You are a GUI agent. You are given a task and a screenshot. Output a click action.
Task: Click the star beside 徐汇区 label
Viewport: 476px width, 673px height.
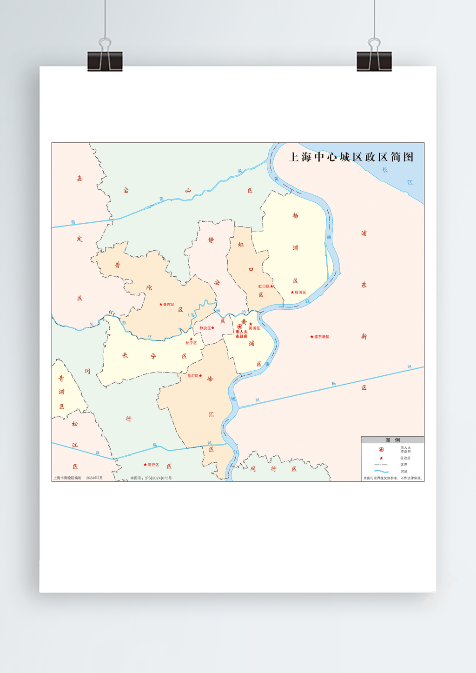click(201, 376)
